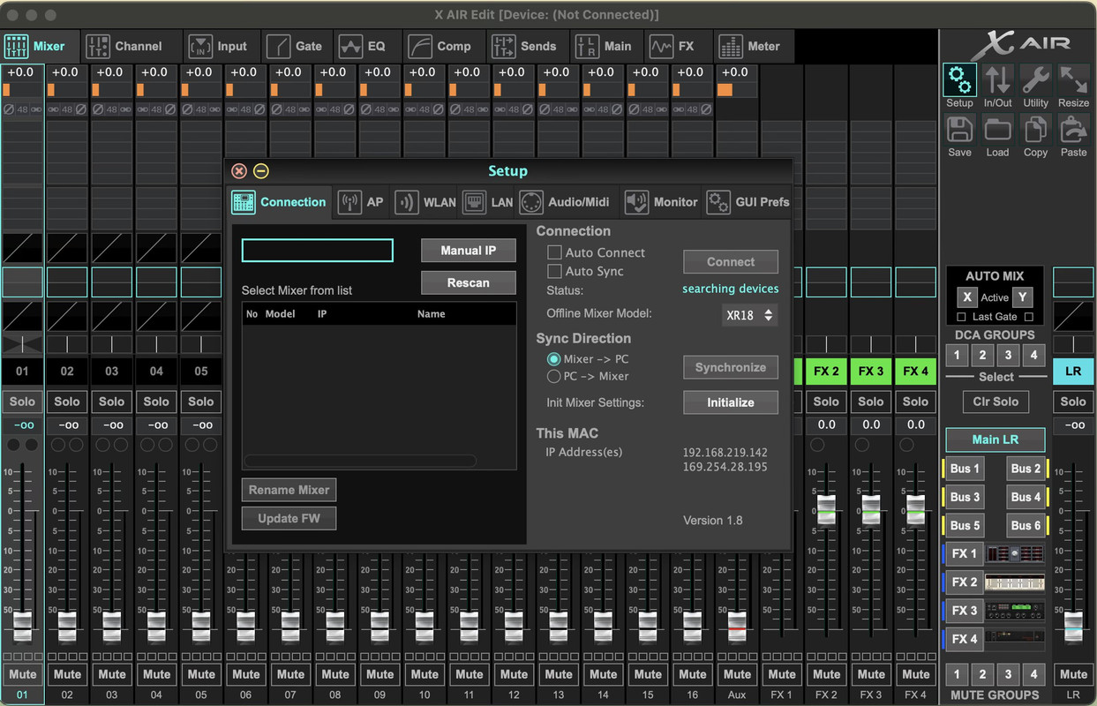Viewport: 1097px width, 706px height.
Task: Mute channel 01
Action: click(x=22, y=674)
